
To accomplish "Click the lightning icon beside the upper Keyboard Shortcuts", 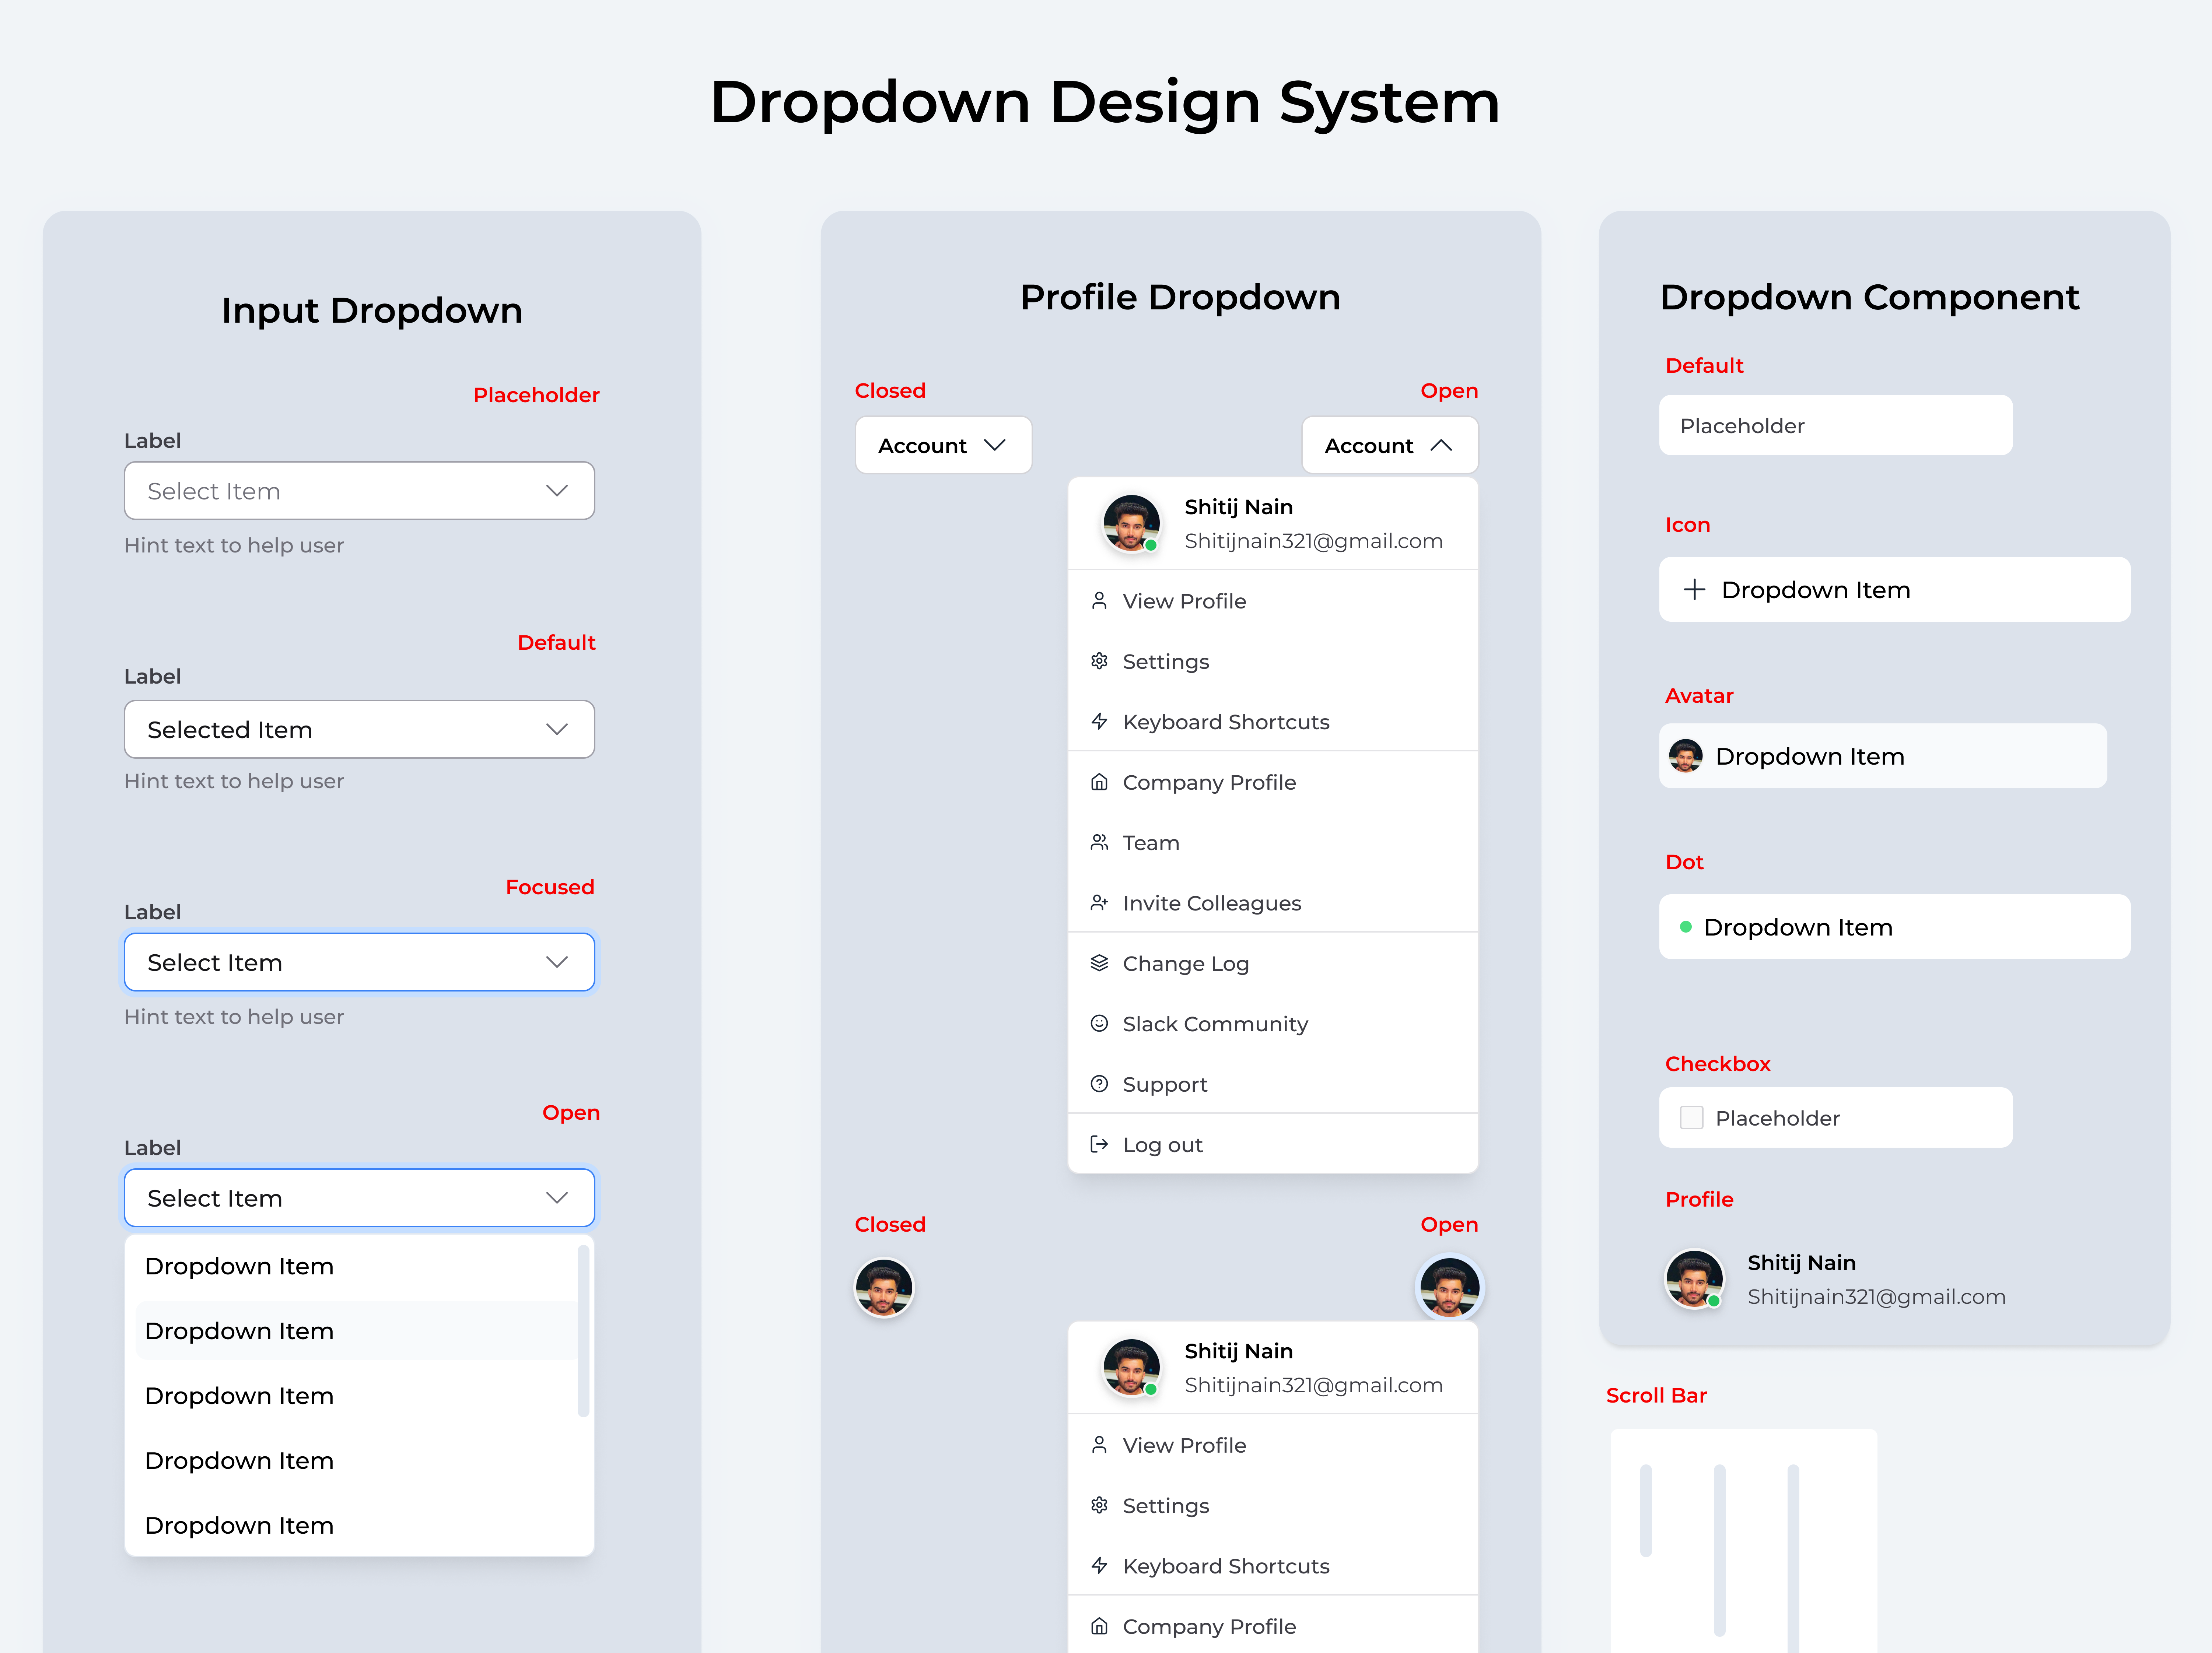I will [x=1099, y=721].
